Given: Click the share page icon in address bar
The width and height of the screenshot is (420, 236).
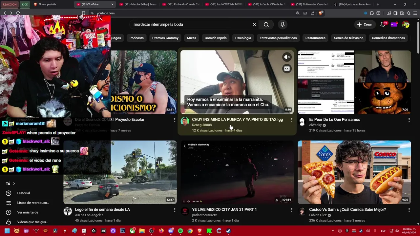Looking at the screenshot, I should click(312, 13).
